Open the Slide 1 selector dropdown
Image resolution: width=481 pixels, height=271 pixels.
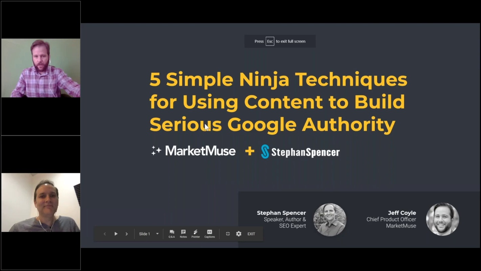tap(157, 234)
